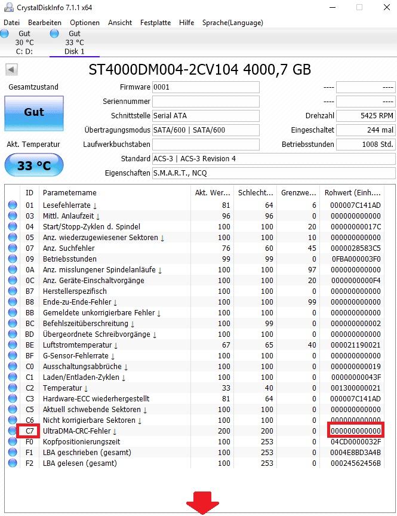Open the Datei menu
The height and width of the screenshot is (516, 397).
[11, 23]
